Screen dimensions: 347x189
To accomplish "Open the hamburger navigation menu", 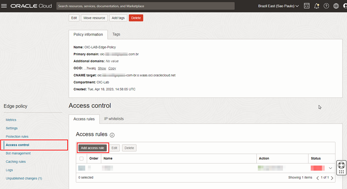I will coord(4,6).
